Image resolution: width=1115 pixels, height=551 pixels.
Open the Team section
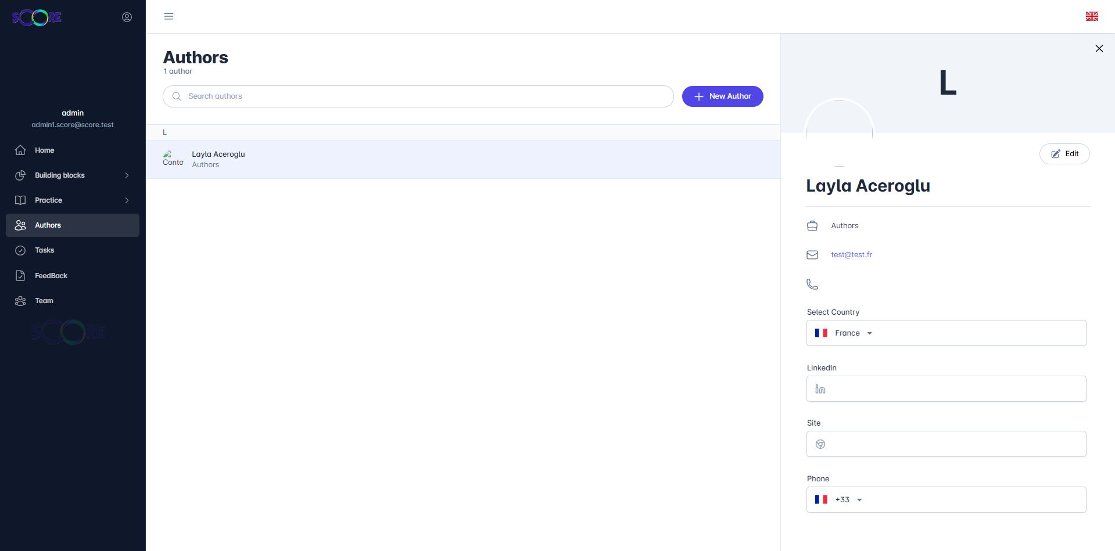coord(44,301)
